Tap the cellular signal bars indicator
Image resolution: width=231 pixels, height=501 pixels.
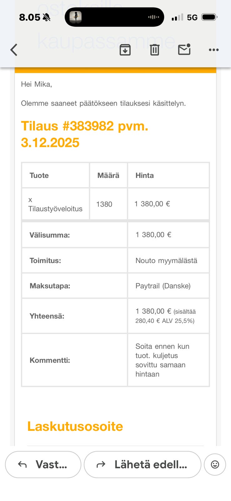point(177,17)
